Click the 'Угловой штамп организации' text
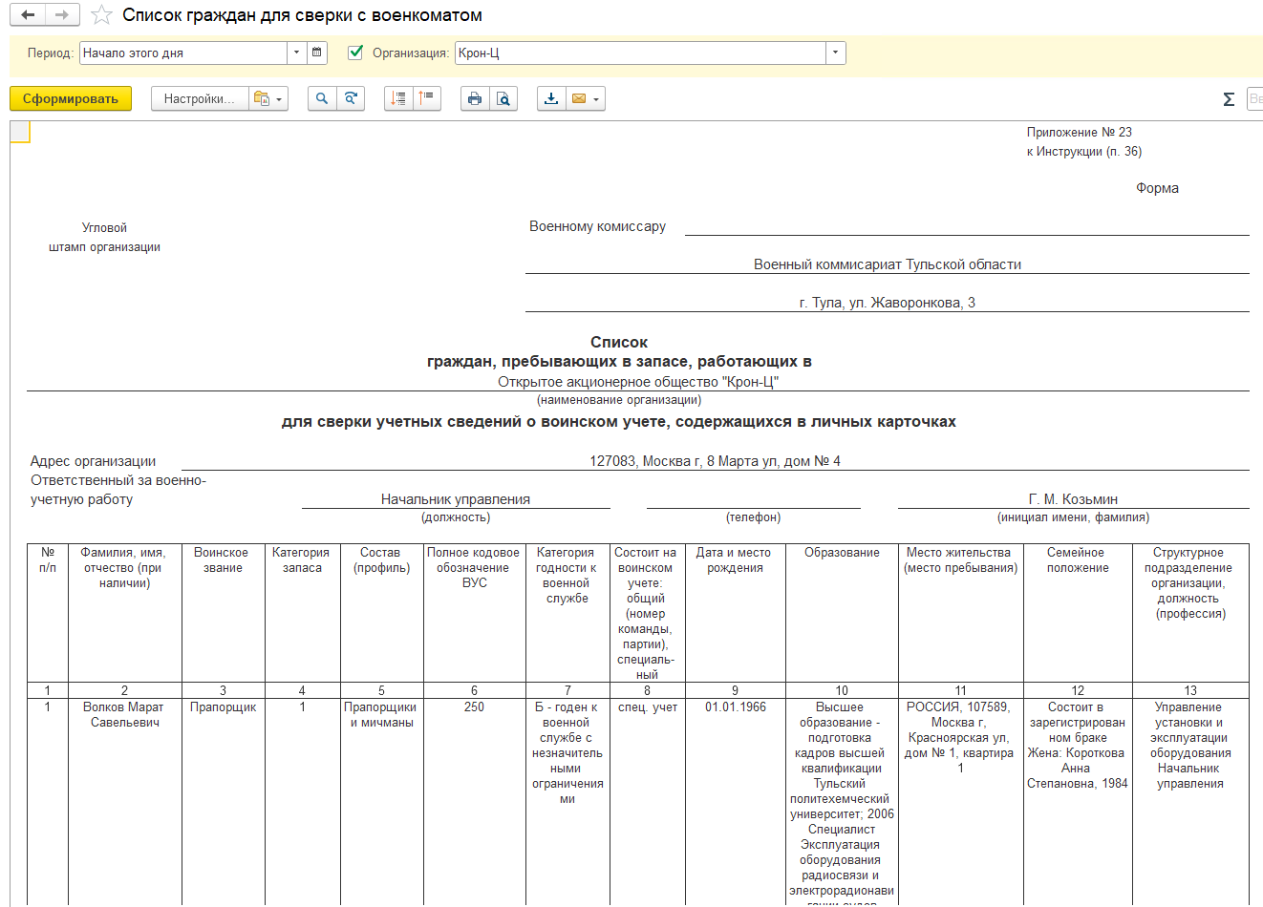 coord(104,238)
